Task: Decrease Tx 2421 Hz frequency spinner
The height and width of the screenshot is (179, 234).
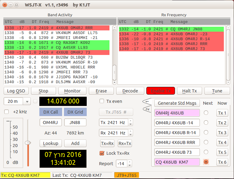Action: click(x=130, y=124)
